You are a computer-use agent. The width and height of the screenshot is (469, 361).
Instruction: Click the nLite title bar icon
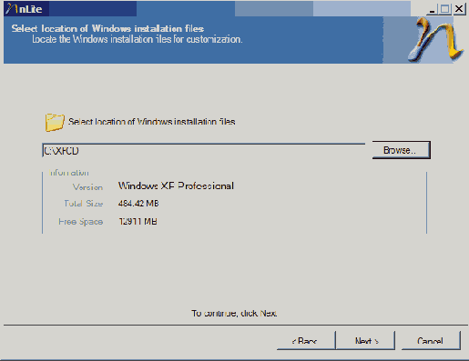tap(11, 9)
